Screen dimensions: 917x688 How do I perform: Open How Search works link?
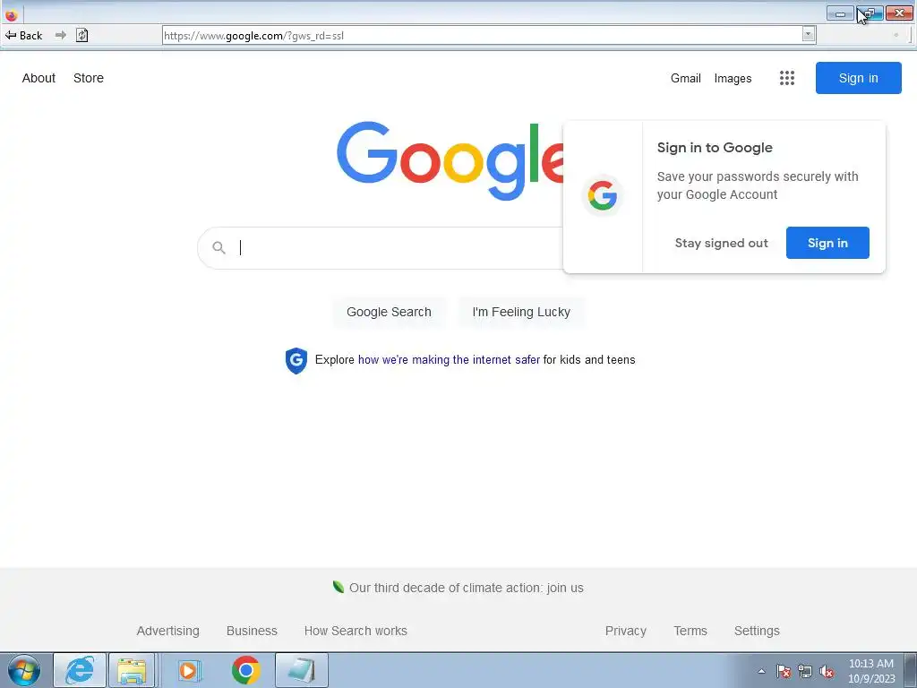356,631
